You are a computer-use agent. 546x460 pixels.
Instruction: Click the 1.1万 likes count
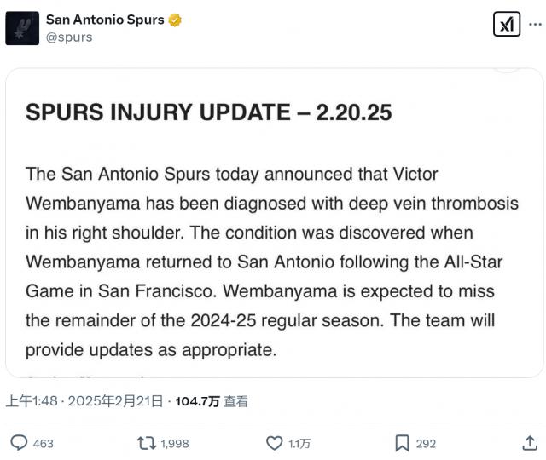(x=299, y=444)
